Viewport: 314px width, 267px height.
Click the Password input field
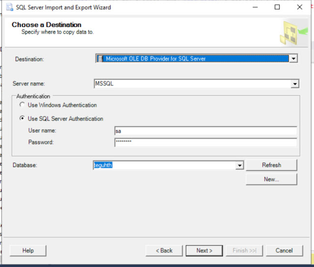click(206, 143)
